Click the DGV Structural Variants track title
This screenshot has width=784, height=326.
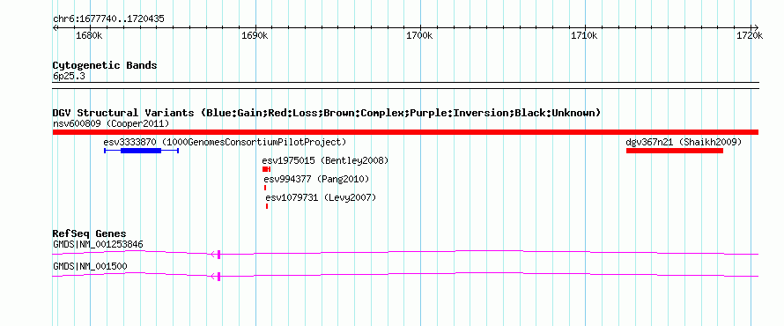click(x=327, y=113)
